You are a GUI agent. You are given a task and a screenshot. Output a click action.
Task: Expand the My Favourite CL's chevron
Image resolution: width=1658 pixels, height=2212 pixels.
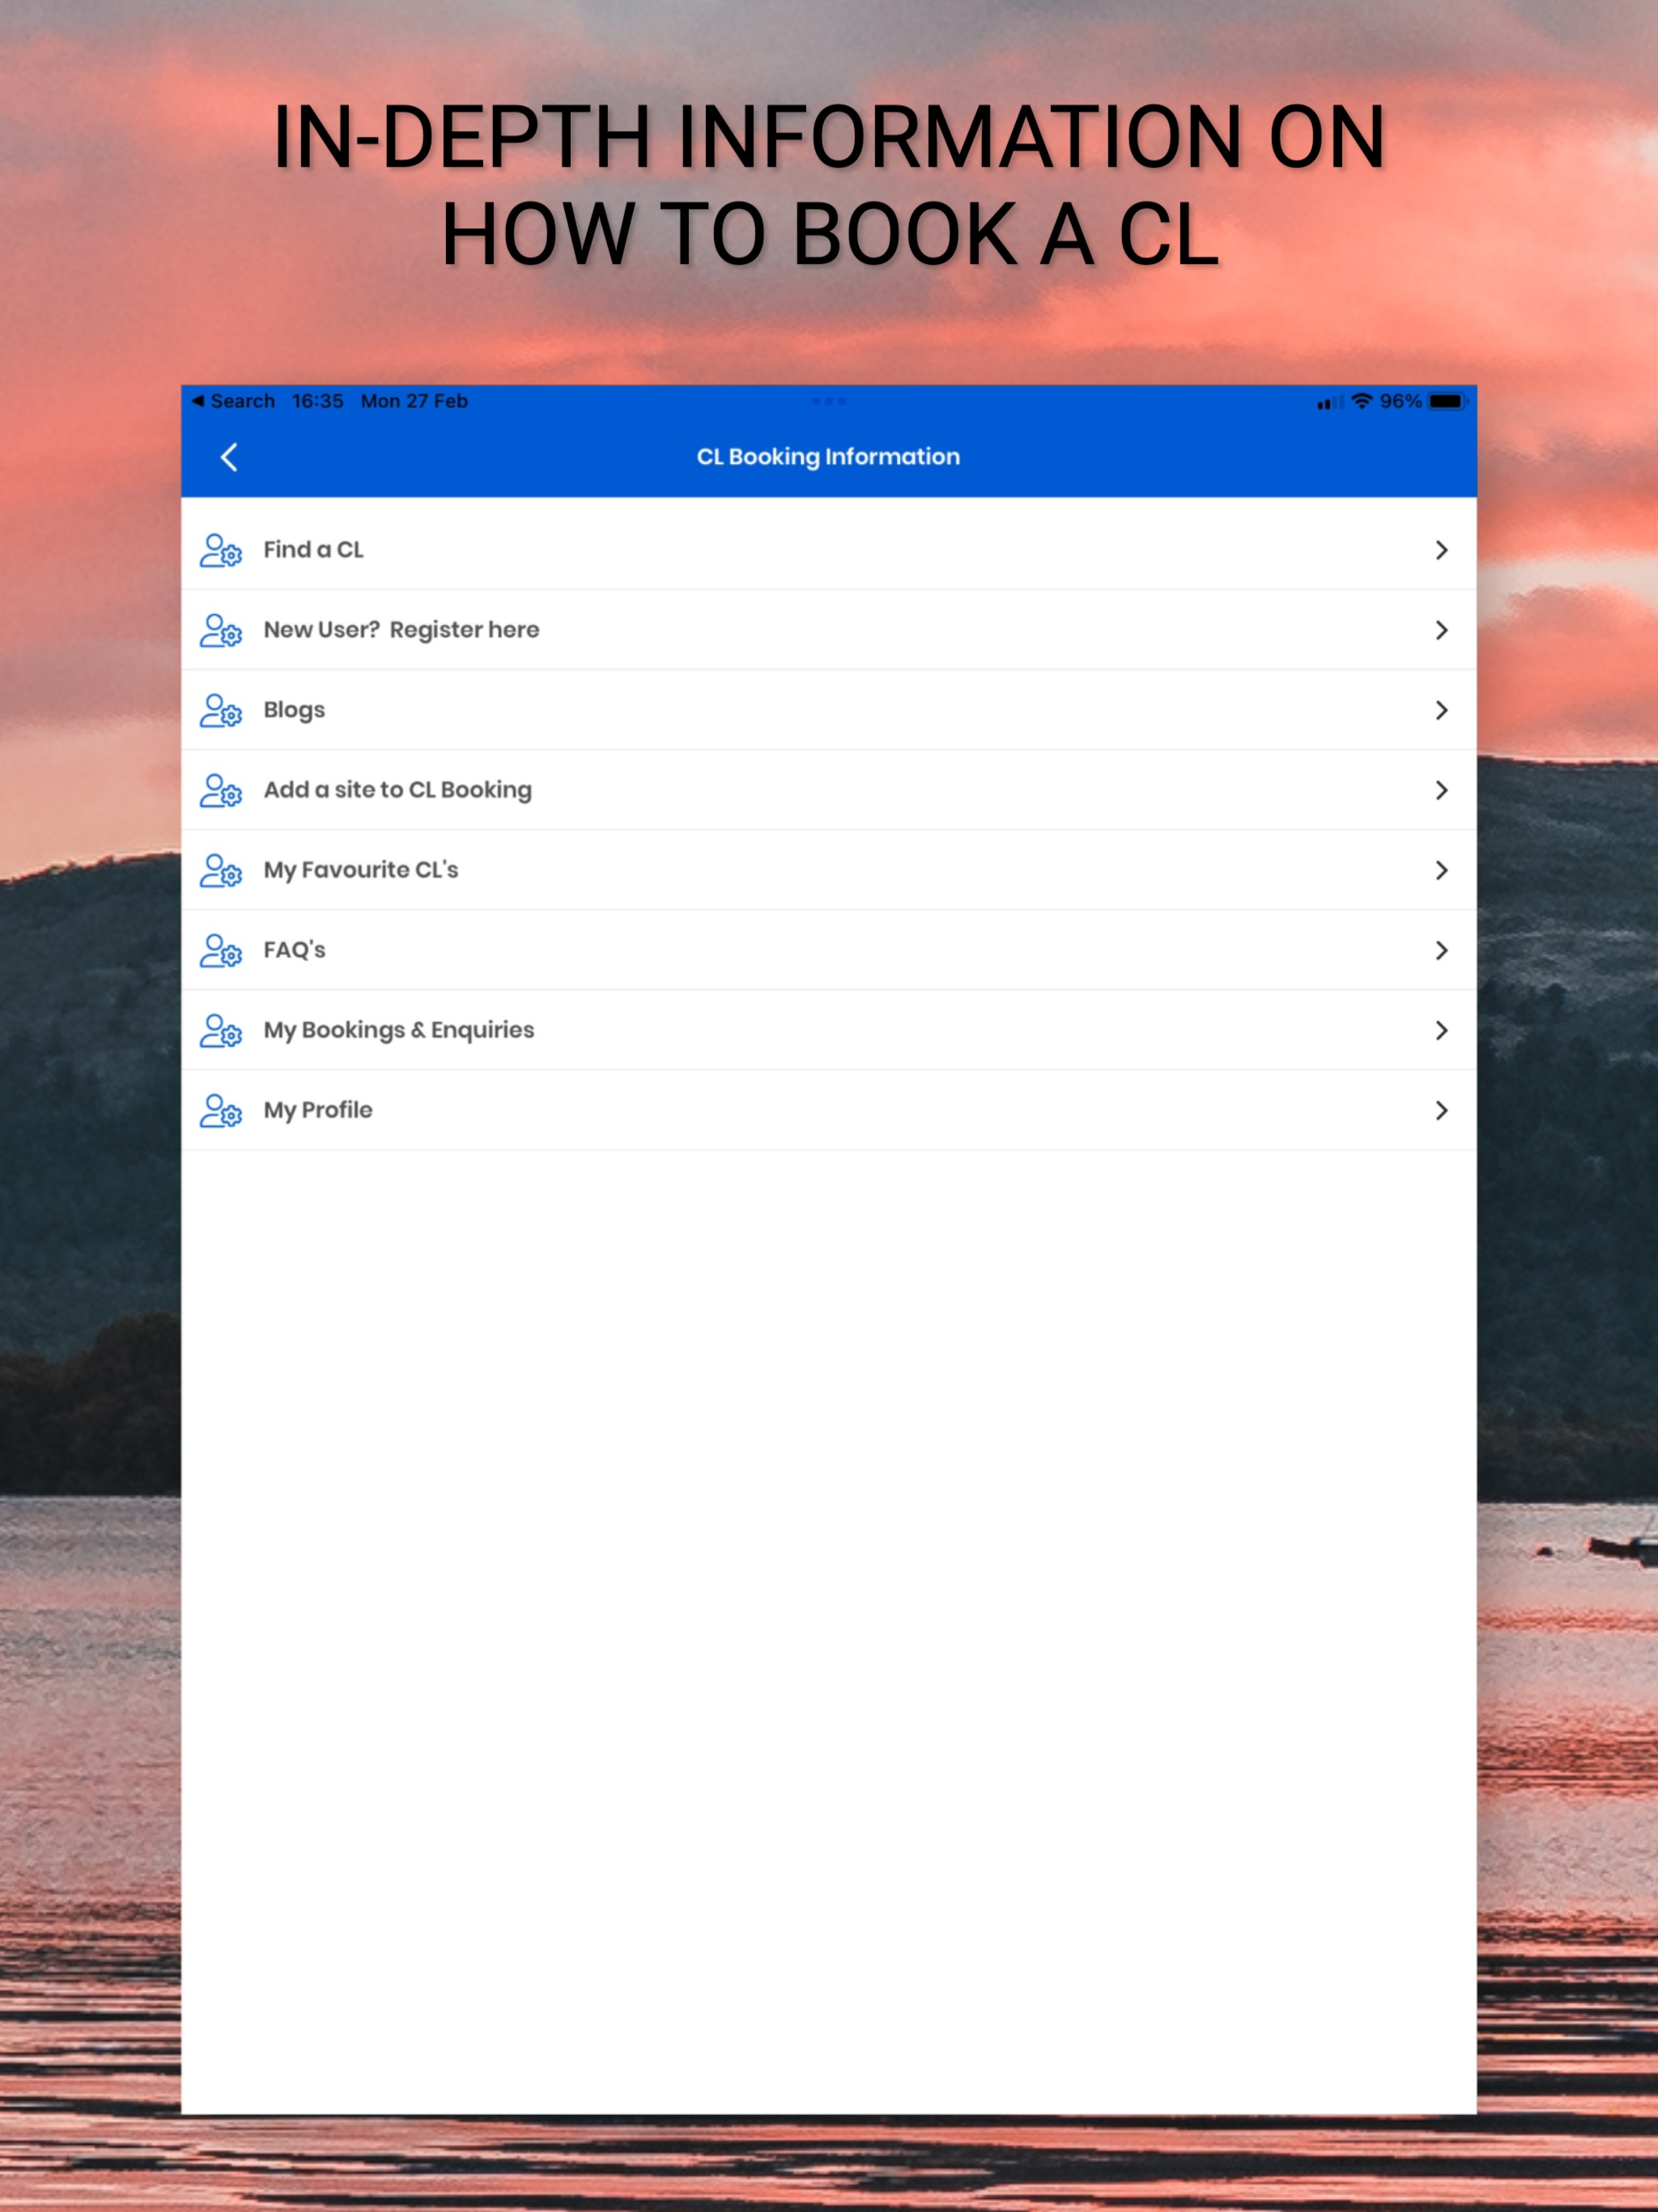[1441, 870]
